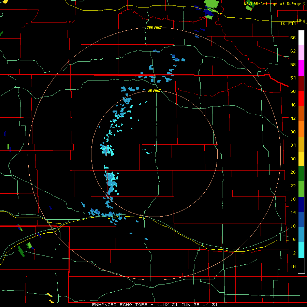Select the 50 NMI range ring label
The height and width of the screenshot is (307, 307).
pos(154,90)
